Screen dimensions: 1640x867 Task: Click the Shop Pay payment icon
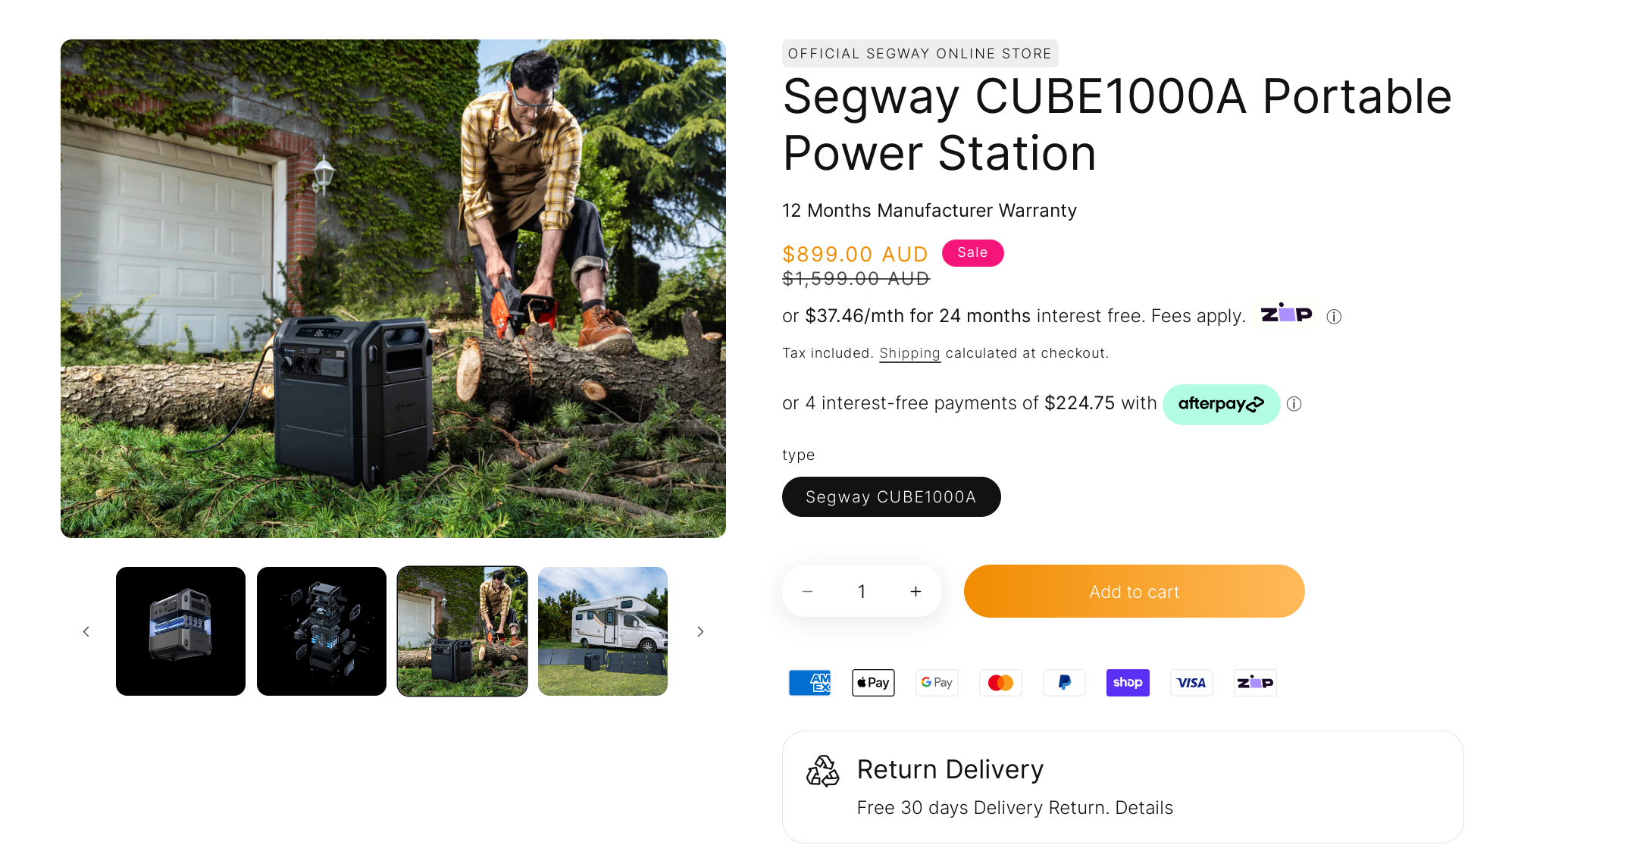point(1128,683)
